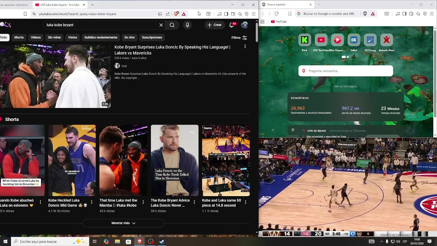
Task: Click the taskbar search box
Action: click(x=50, y=242)
